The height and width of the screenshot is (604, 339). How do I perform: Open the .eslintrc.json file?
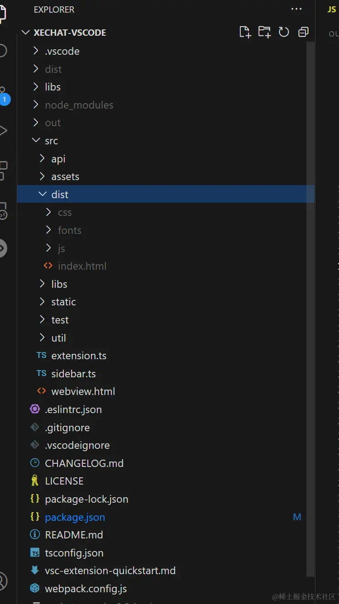pos(73,410)
